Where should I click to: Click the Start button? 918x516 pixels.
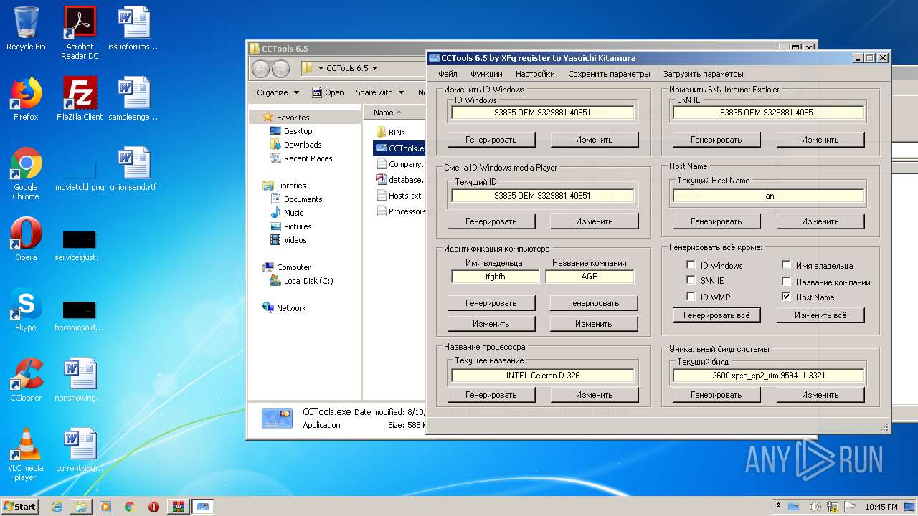point(20,507)
